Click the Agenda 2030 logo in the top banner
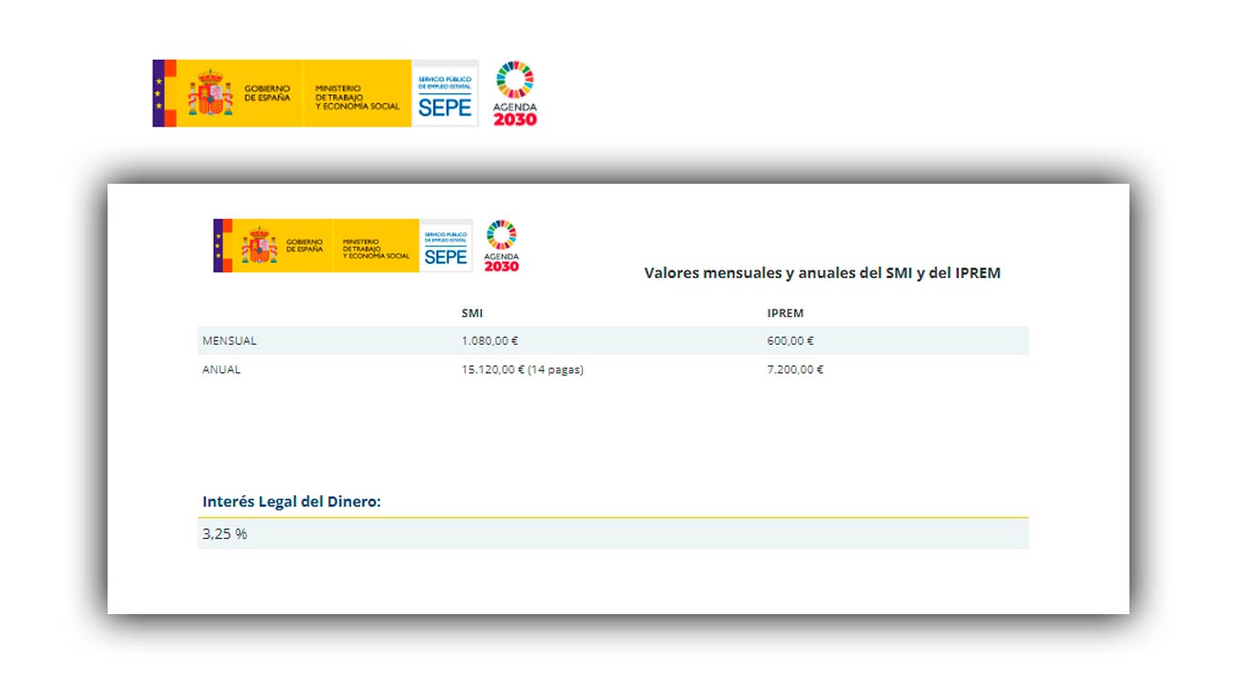This screenshot has height=696, width=1238. (515, 93)
